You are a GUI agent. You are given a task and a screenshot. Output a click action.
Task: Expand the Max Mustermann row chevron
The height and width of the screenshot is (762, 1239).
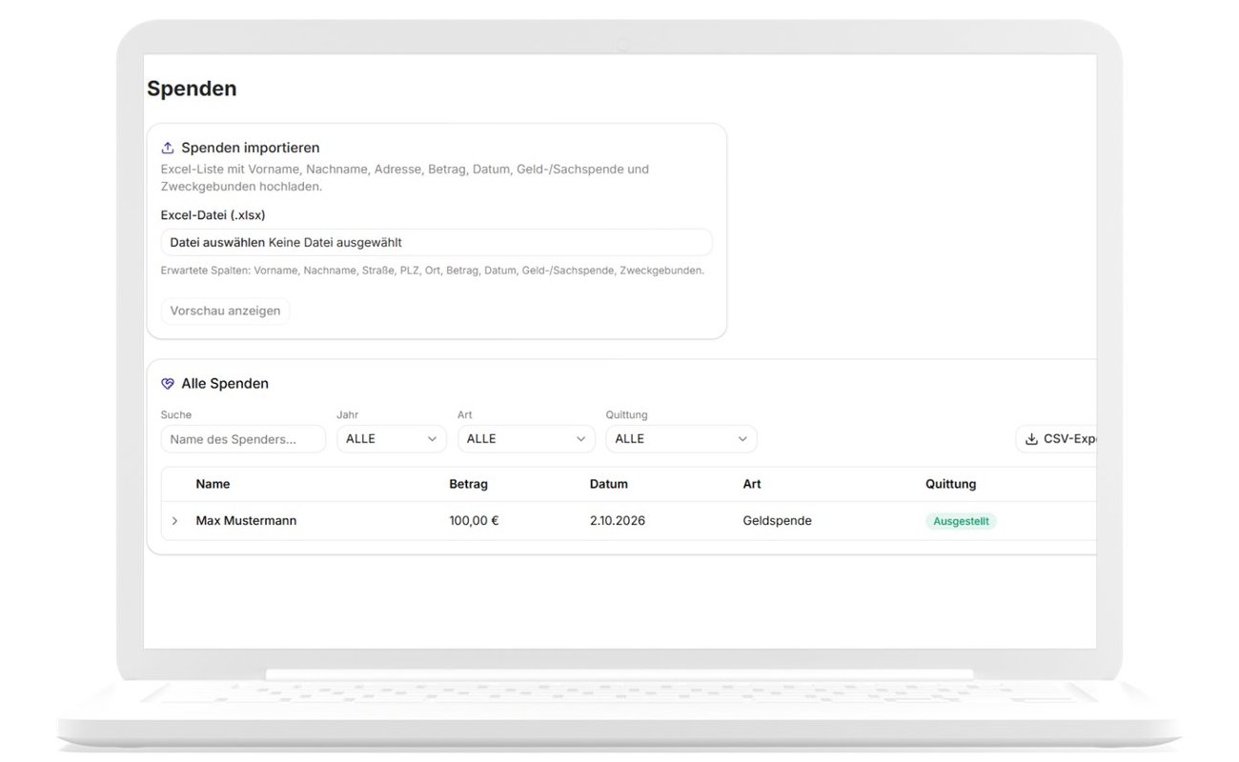(x=174, y=521)
